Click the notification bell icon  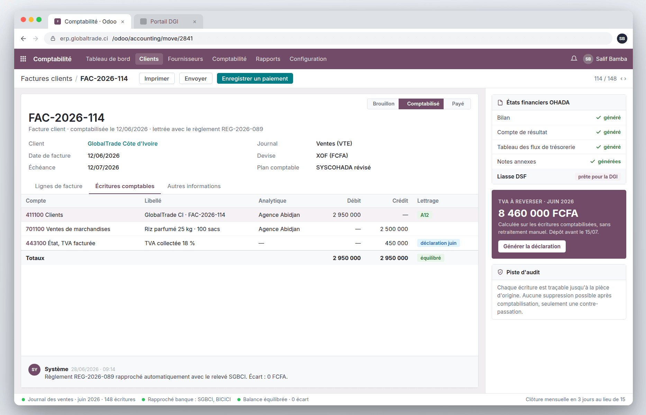(574, 58)
